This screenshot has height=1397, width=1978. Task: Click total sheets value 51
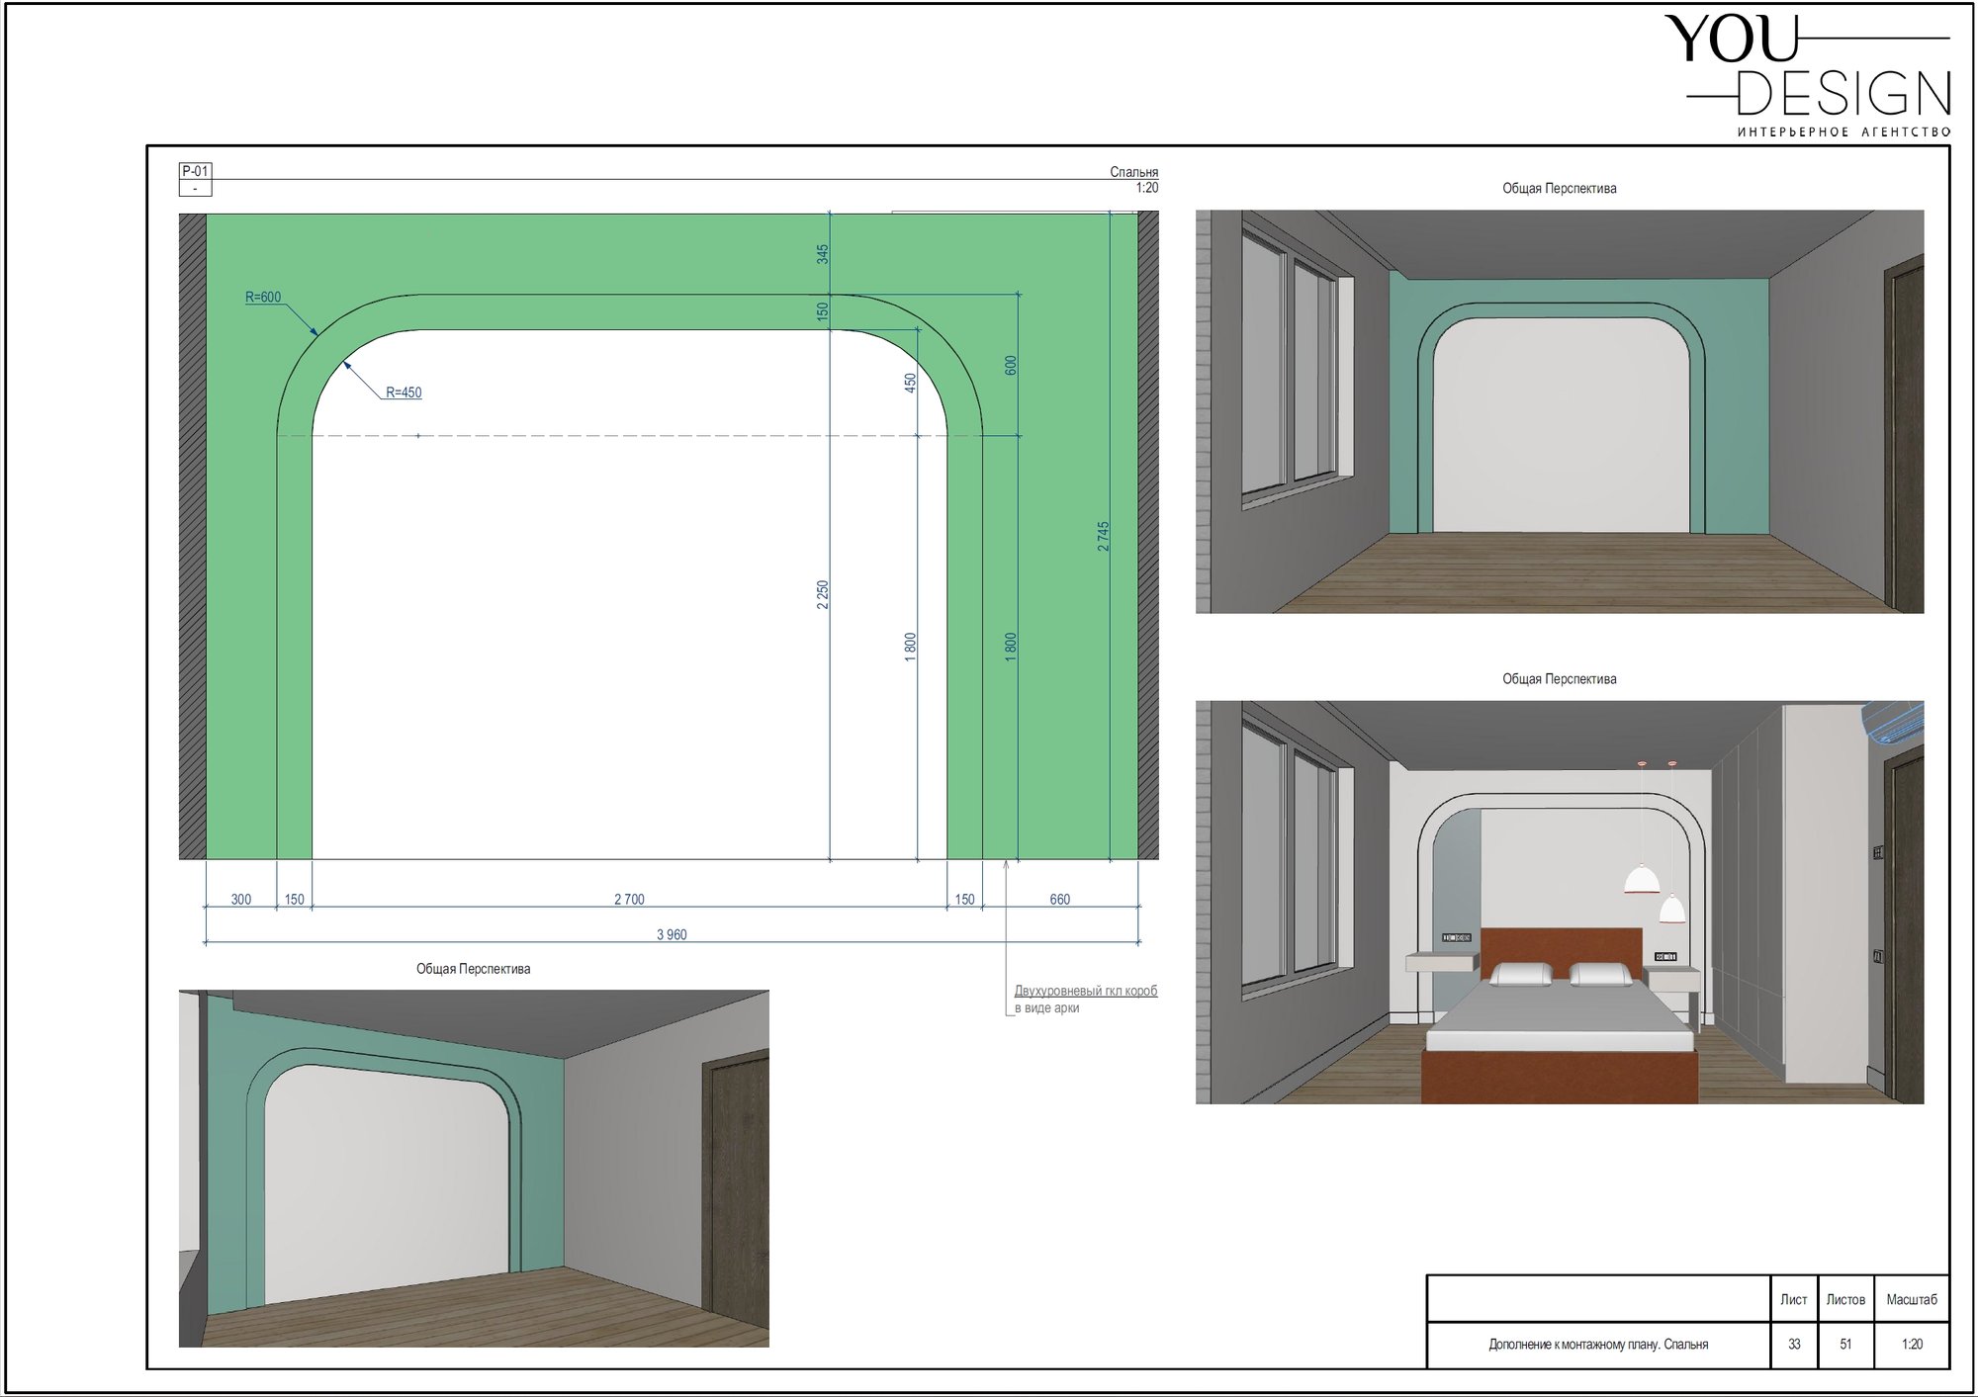point(1845,1345)
